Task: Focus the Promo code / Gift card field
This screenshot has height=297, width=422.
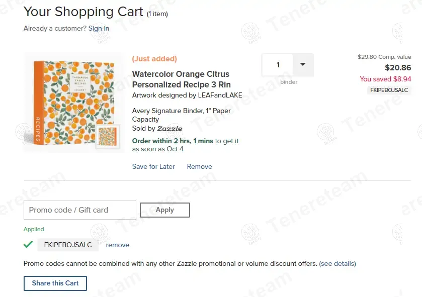Action: click(x=80, y=210)
